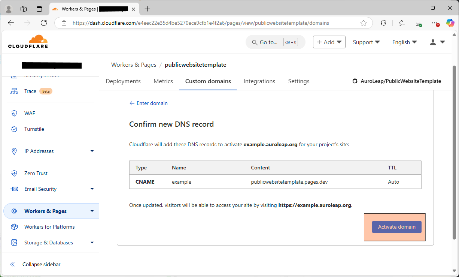Expand the Storage & Databases sidebar section
459x277 pixels.
coord(92,243)
